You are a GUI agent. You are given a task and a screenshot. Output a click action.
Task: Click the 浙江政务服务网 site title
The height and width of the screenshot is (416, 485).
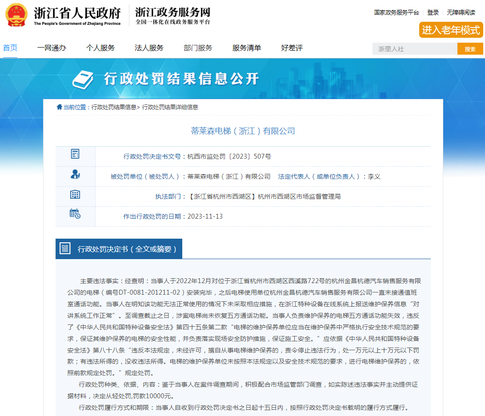tap(173, 12)
